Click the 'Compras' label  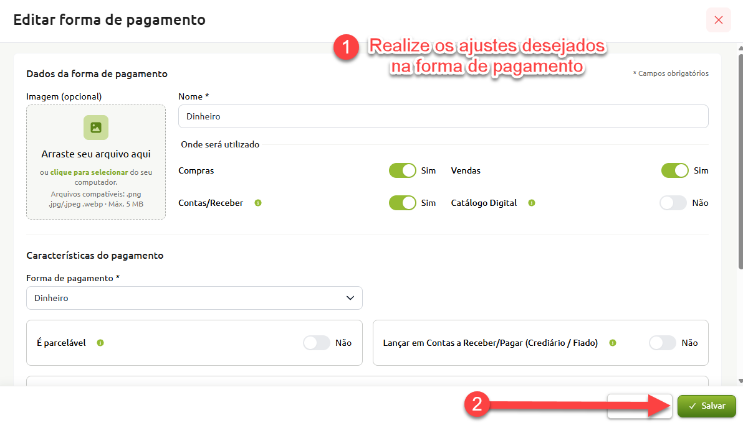[x=196, y=171]
